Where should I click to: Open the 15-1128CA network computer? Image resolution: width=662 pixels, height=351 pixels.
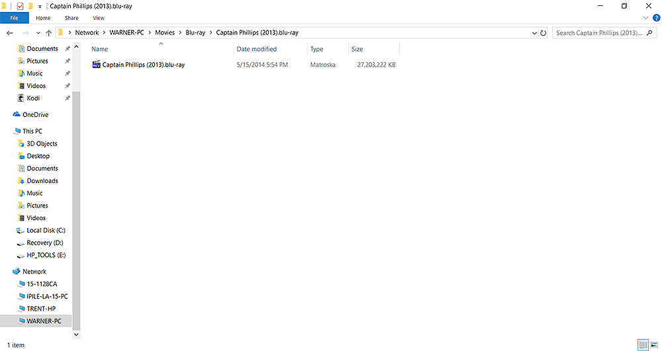click(x=42, y=284)
